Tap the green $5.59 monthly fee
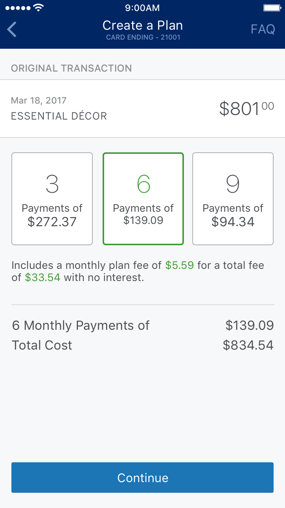The image size is (285, 508). (180, 265)
